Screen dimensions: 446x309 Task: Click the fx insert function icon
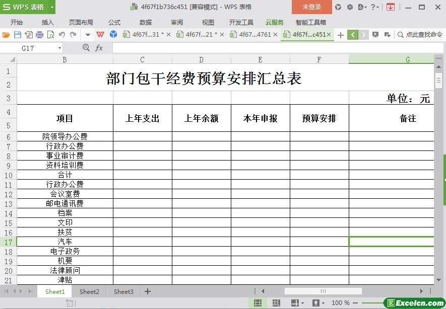pyautogui.click(x=99, y=48)
